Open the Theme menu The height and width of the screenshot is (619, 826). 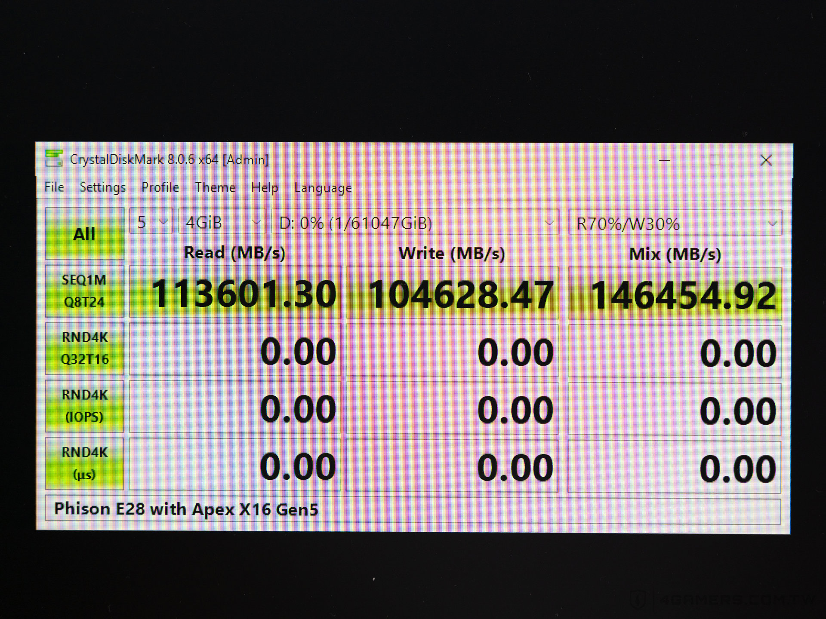coord(215,187)
